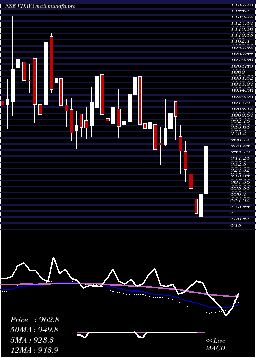Image resolution: width=256 pixels, height=358 pixels.
Task: Click the 'Price : 962.8' readout
Action: [x=35, y=320]
